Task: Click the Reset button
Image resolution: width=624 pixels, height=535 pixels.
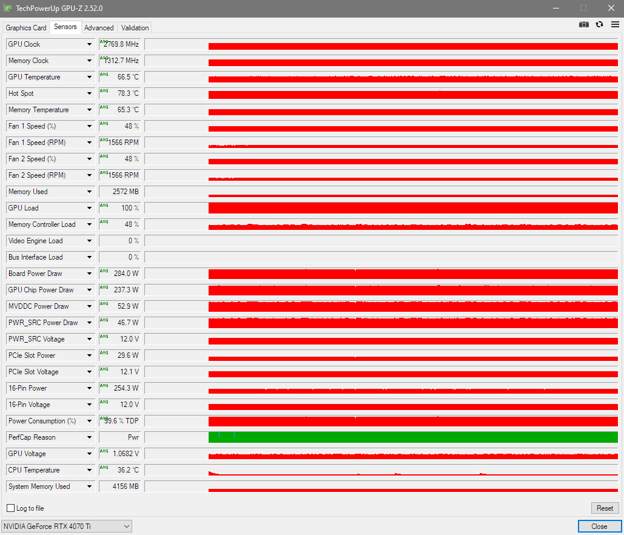Action: (605, 508)
